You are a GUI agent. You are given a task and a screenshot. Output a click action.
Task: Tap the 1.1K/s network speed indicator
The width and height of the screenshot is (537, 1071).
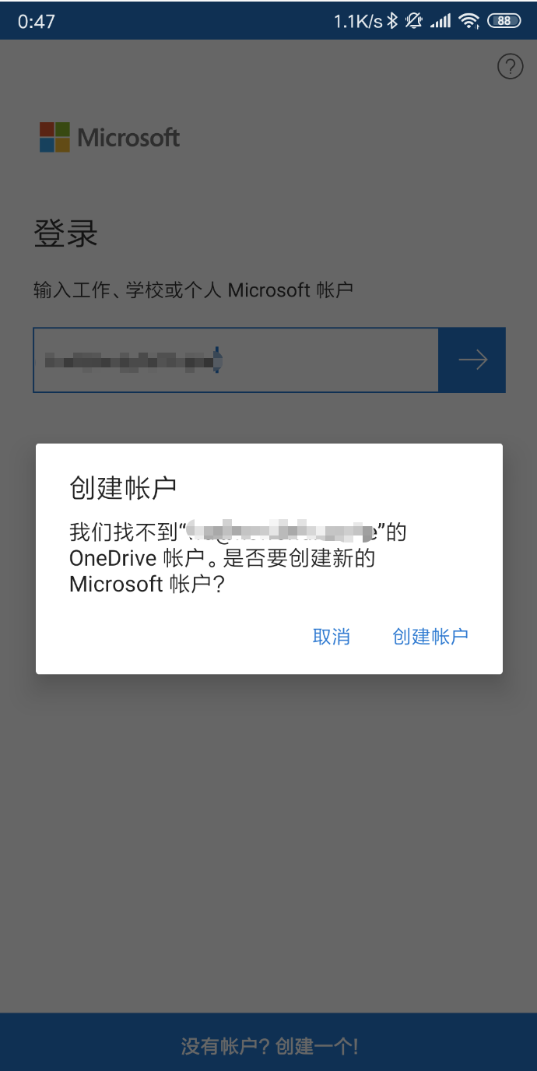(x=358, y=21)
